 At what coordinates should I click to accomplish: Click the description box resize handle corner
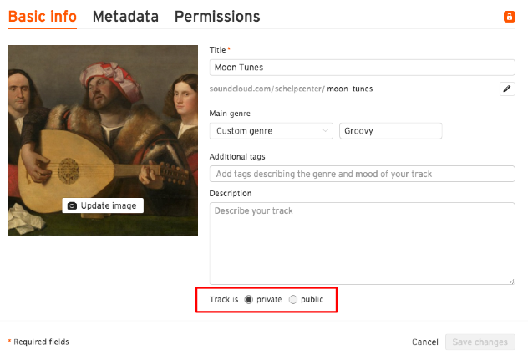point(512,281)
